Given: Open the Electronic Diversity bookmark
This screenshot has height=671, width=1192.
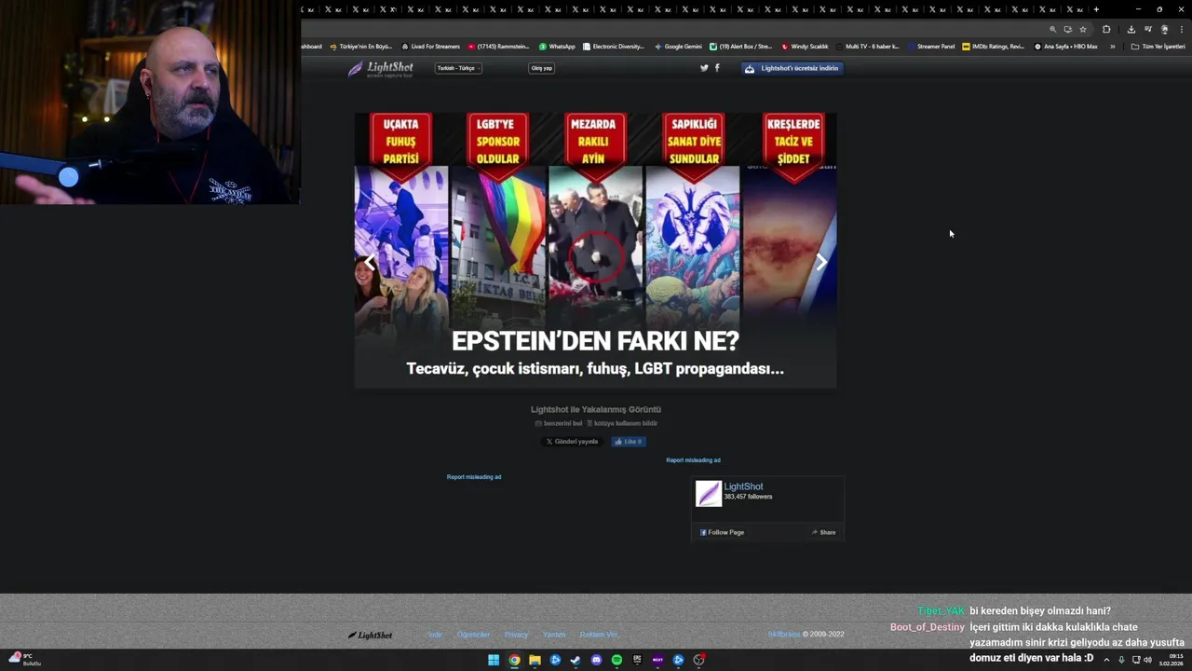Looking at the screenshot, I should [x=614, y=47].
